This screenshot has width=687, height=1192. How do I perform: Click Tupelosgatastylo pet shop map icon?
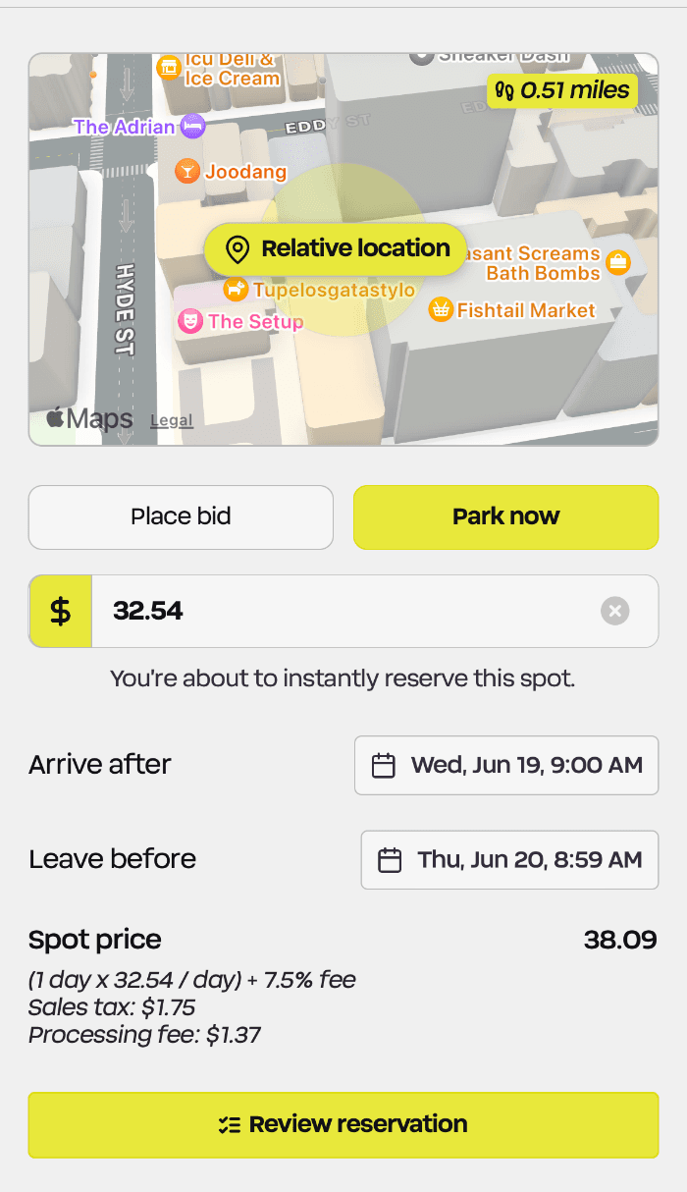pyautogui.click(x=236, y=290)
